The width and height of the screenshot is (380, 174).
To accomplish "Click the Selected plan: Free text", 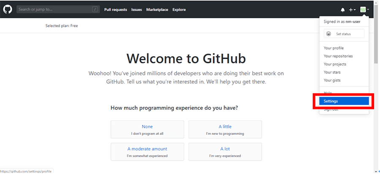I will (x=62, y=25).
